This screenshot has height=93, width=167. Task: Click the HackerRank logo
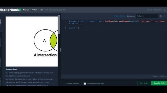(10, 10)
